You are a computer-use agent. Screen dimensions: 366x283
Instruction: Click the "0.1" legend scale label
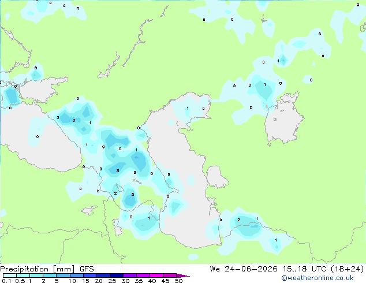[x=6, y=281]
